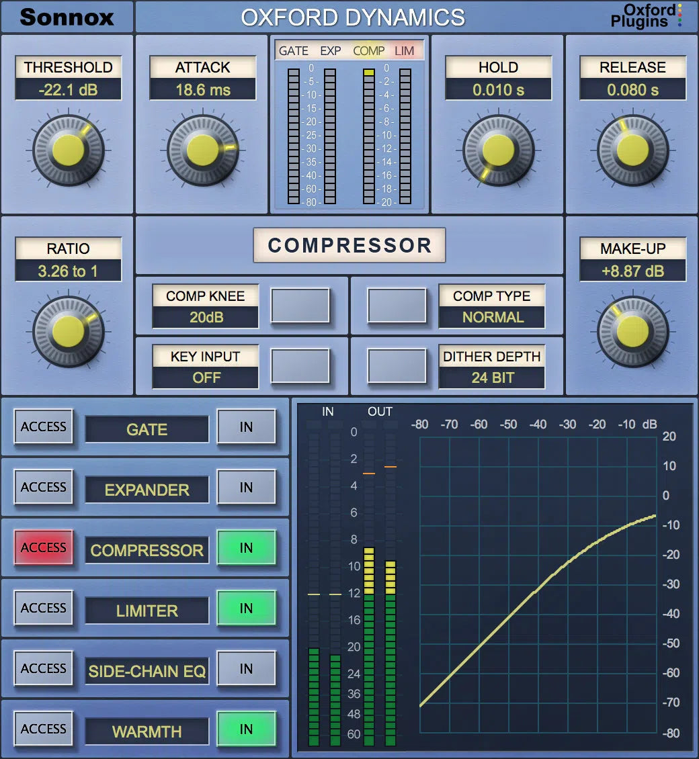Toggle WARMTH processing off
Viewport: 699px width, 759px height.
tap(247, 730)
